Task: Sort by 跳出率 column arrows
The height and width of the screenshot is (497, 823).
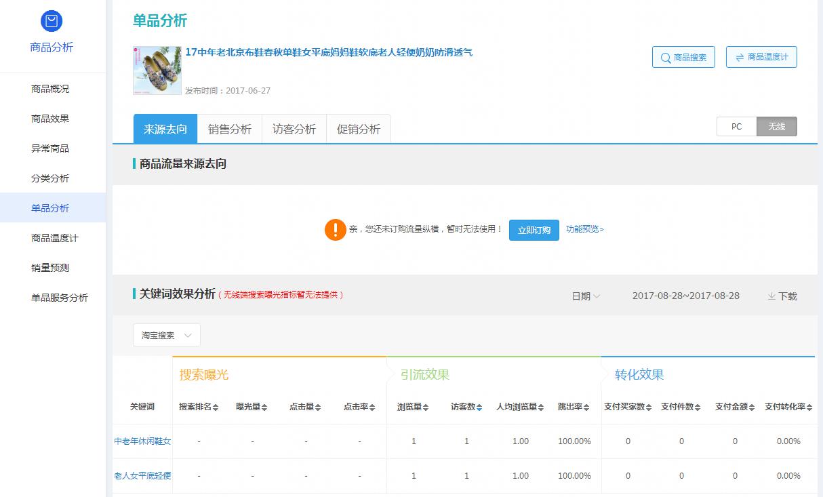Action: tap(586, 407)
